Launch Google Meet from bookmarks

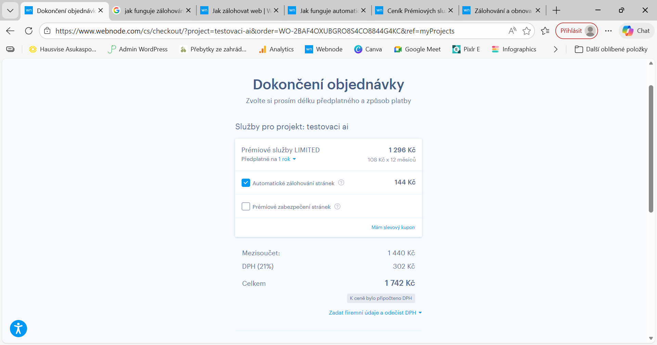coord(417,49)
